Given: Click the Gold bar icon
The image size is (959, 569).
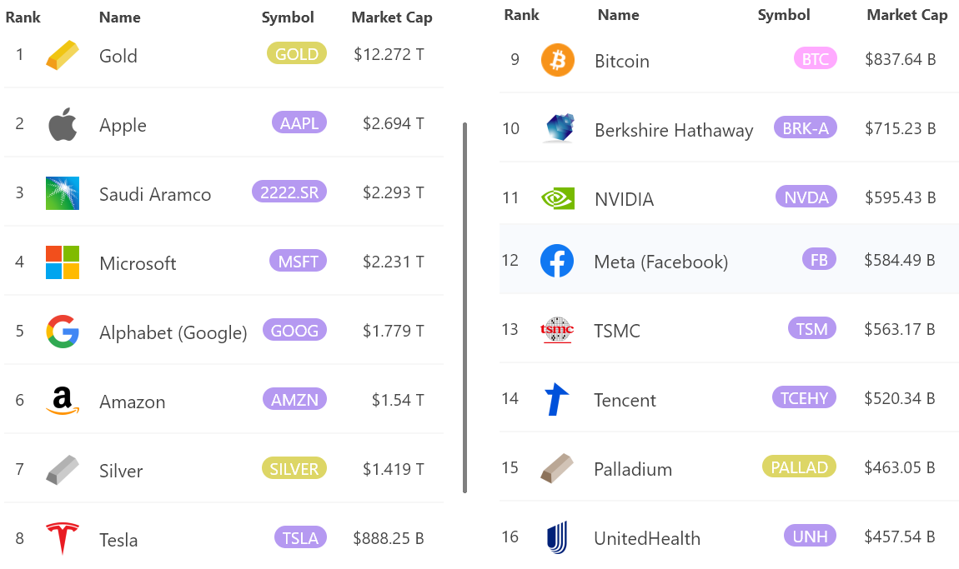Looking at the screenshot, I should 63,56.
